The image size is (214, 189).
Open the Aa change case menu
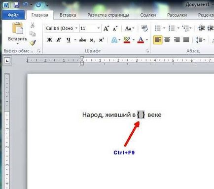[130, 29]
